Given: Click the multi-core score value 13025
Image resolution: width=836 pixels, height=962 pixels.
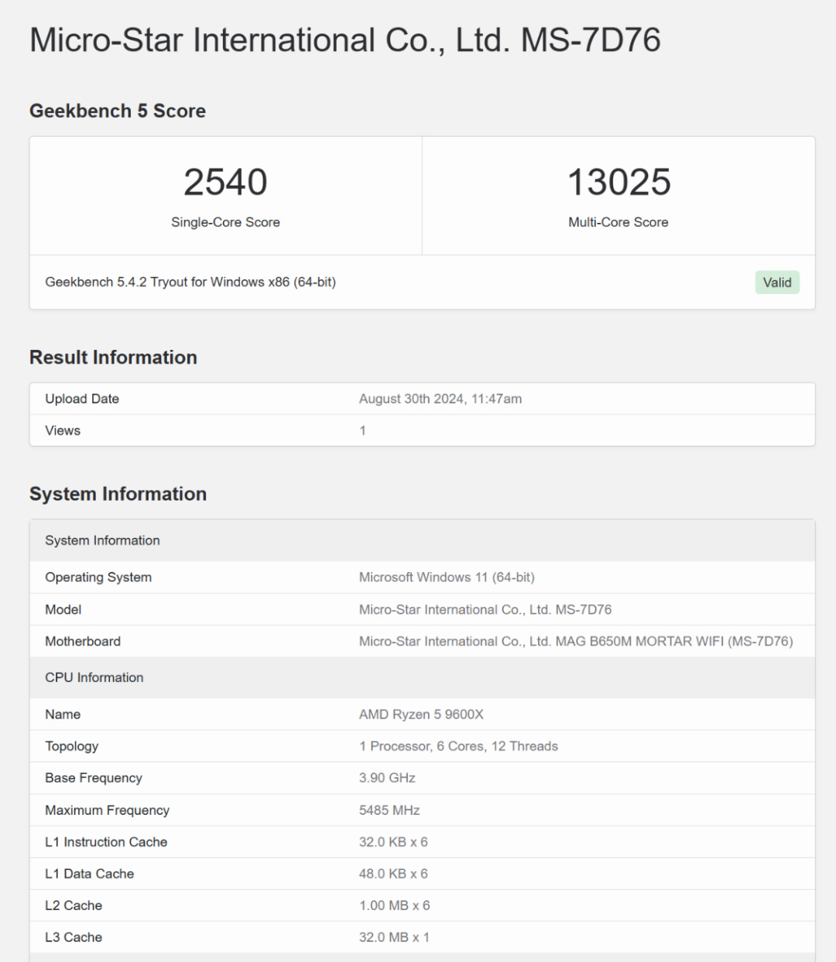Looking at the screenshot, I should pos(618,183).
